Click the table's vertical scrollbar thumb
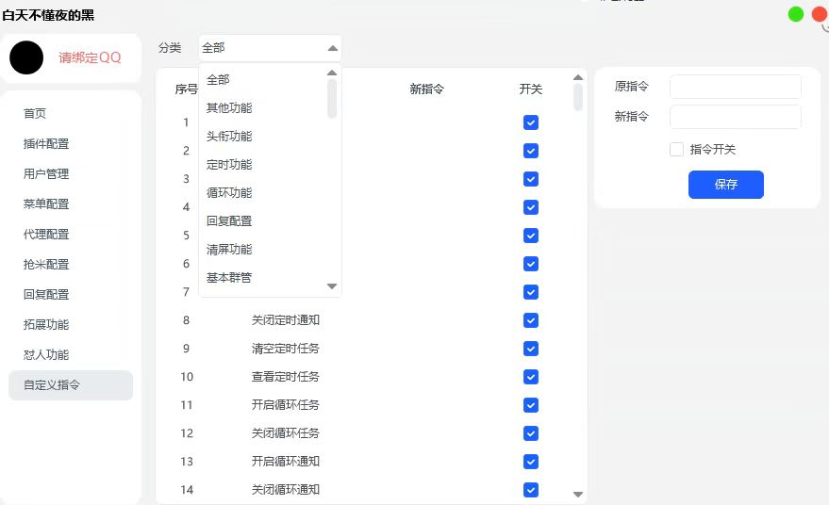Image resolution: width=829 pixels, height=505 pixels. pyautogui.click(x=578, y=97)
